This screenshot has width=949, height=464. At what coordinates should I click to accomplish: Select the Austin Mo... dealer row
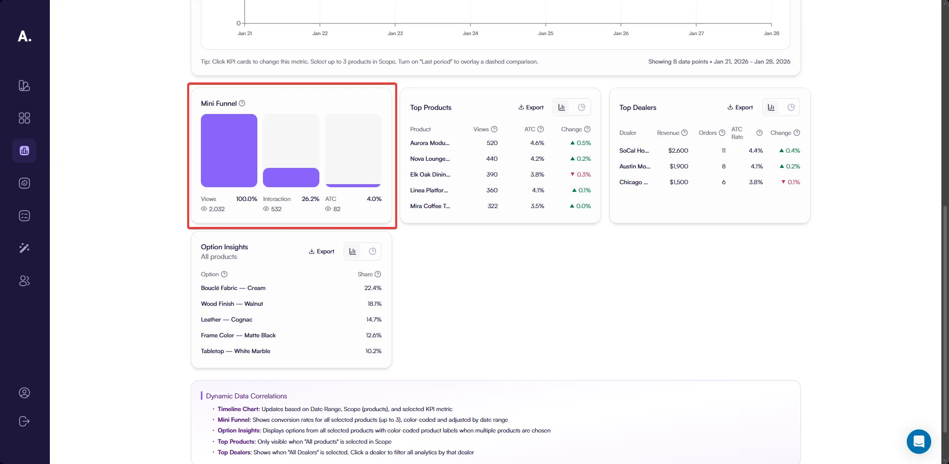[634, 166]
